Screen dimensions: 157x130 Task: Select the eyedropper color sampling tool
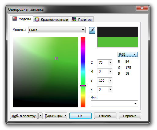(x=92, y=30)
